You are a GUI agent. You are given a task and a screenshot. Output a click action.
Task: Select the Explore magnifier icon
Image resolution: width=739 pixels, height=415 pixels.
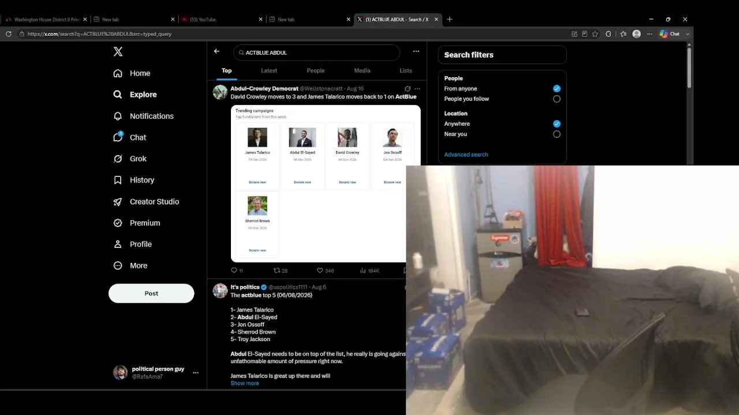[118, 95]
